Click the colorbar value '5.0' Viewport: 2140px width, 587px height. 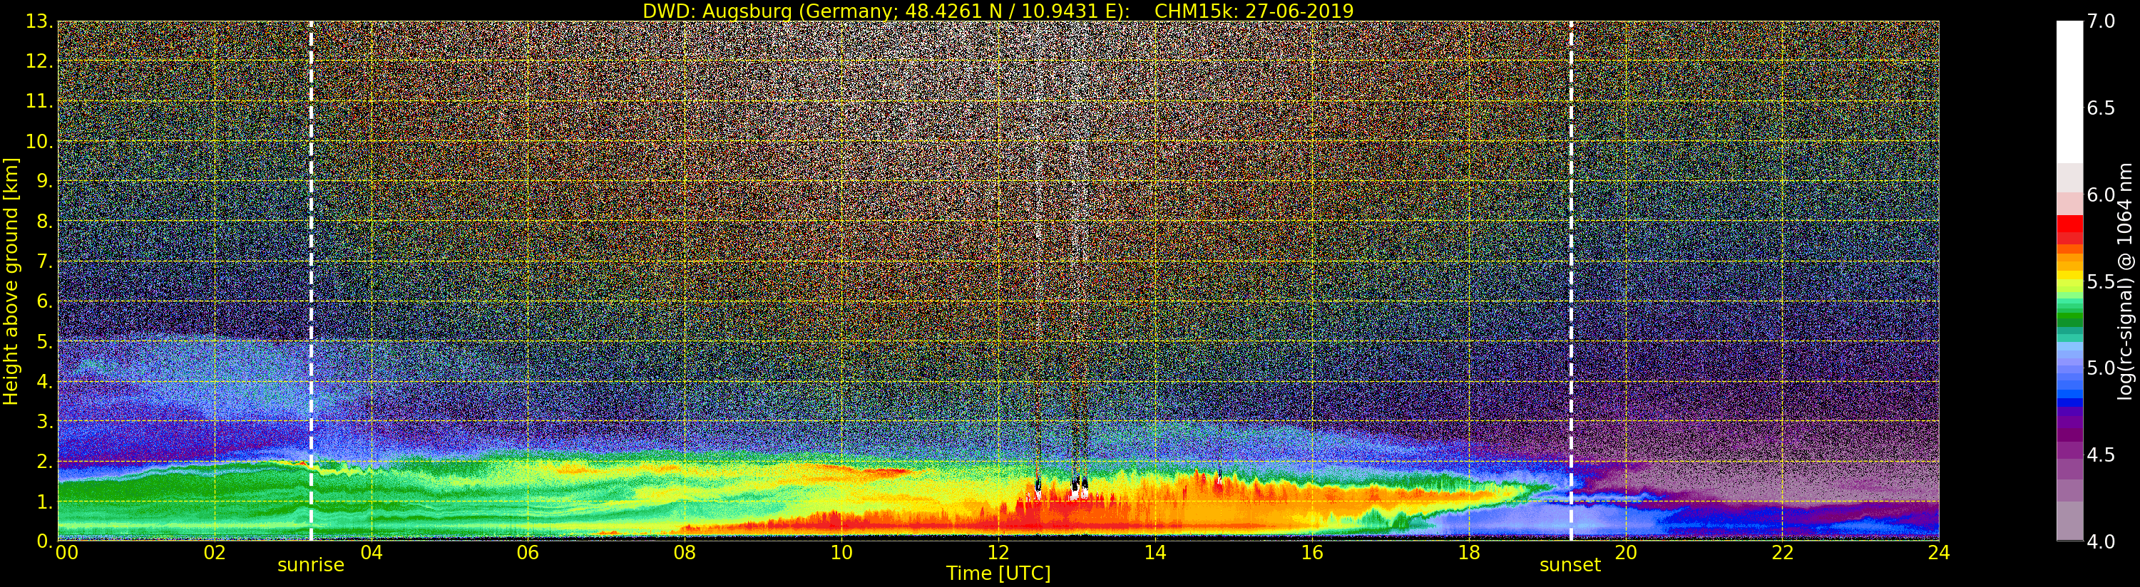click(x=2101, y=368)
